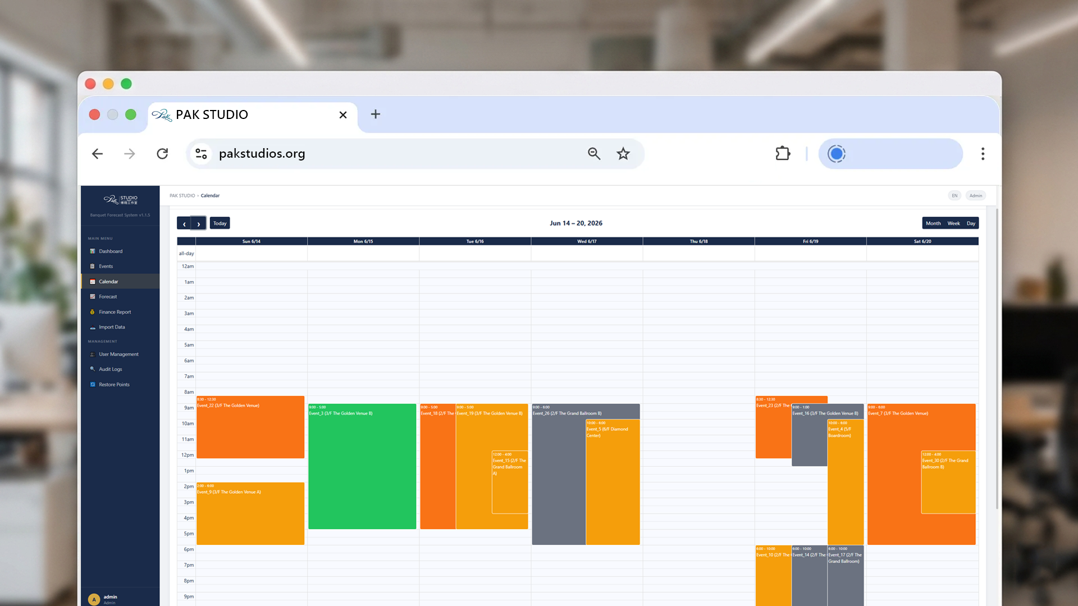Open Event_22 on Sunday

pyautogui.click(x=250, y=428)
